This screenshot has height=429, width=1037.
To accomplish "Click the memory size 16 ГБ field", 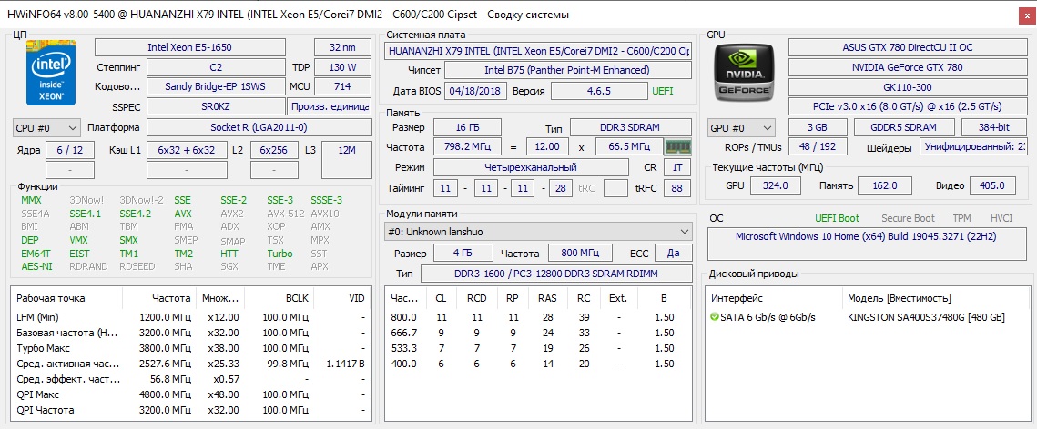I will pos(468,127).
